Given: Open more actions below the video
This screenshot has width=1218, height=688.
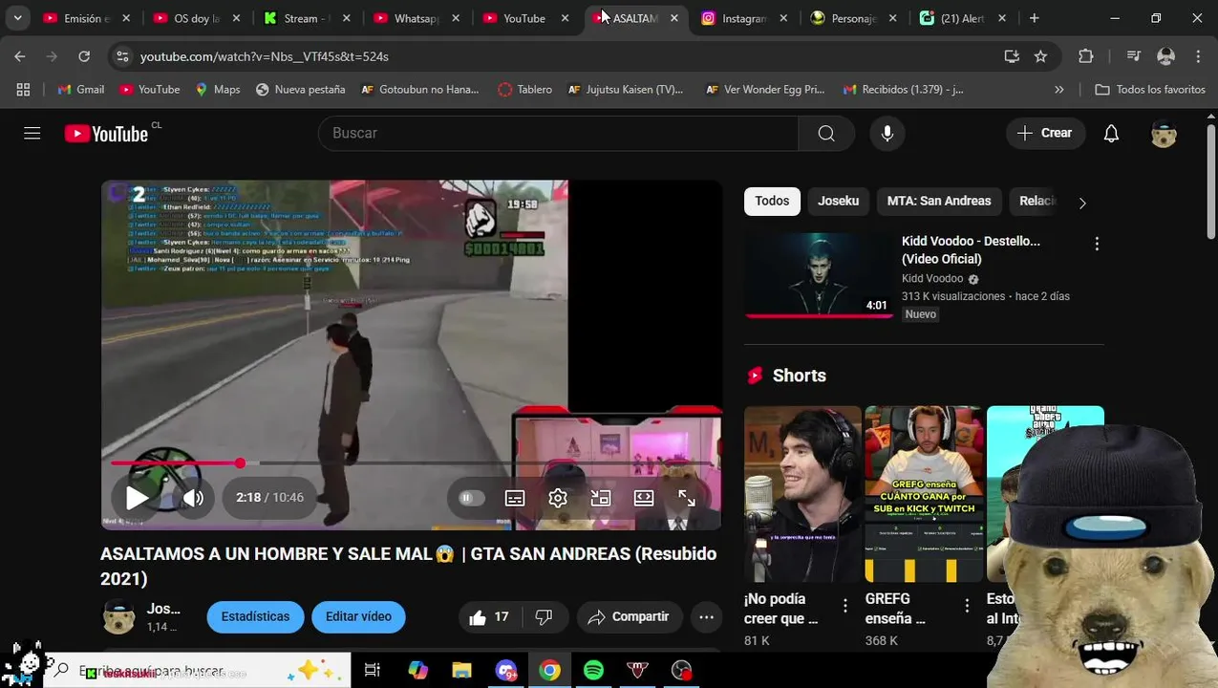Looking at the screenshot, I should pos(706,617).
